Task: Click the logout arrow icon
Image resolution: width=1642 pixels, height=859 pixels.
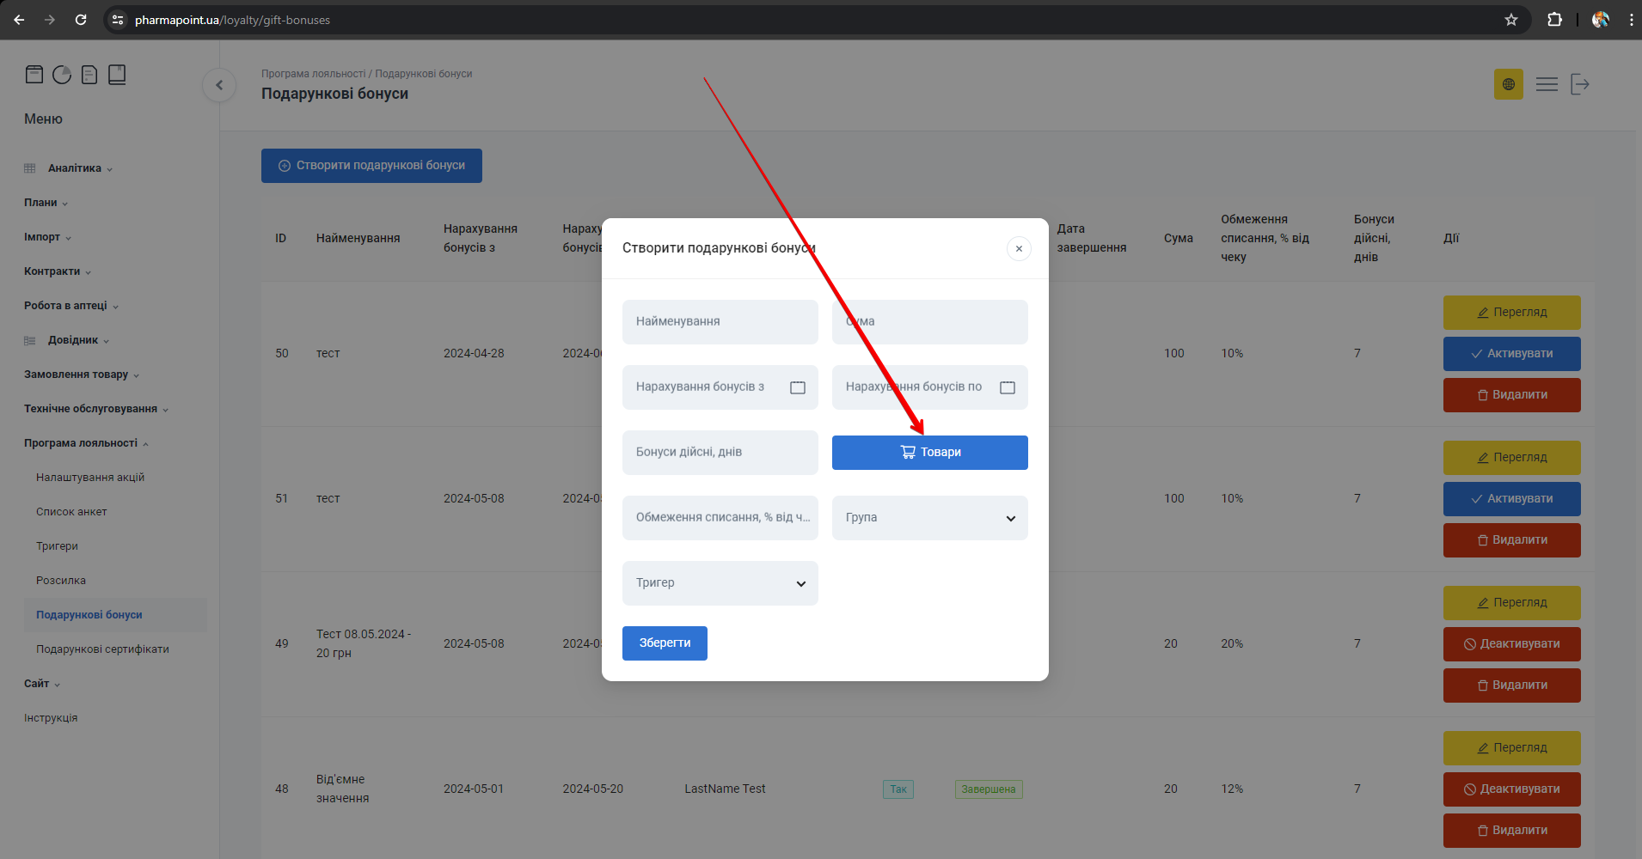Action: [x=1579, y=84]
